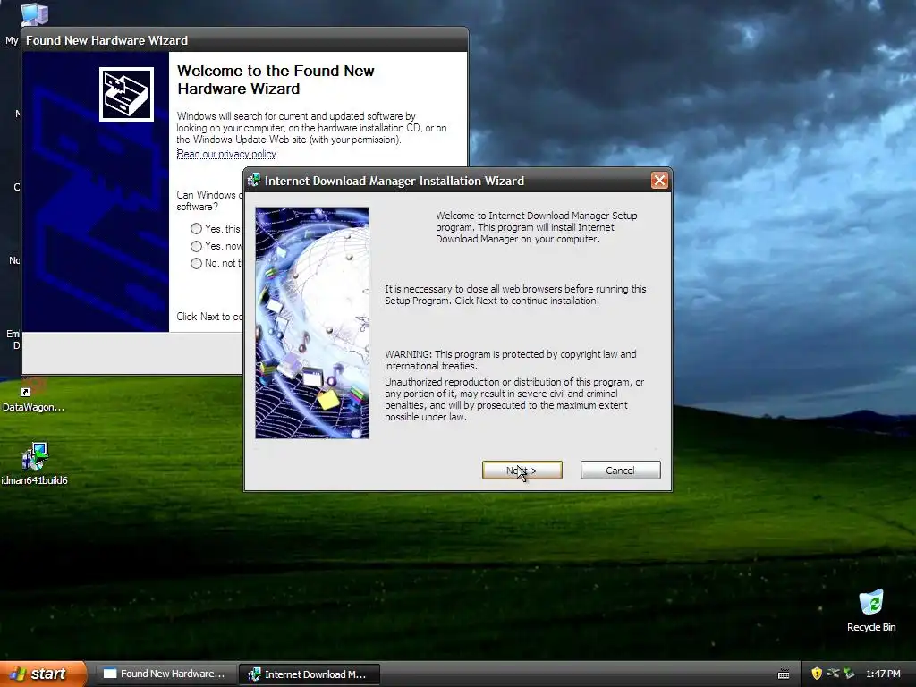Click the globe artwork in IDM wizard
Viewport: 916px width, 687px height.
click(312, 322)
